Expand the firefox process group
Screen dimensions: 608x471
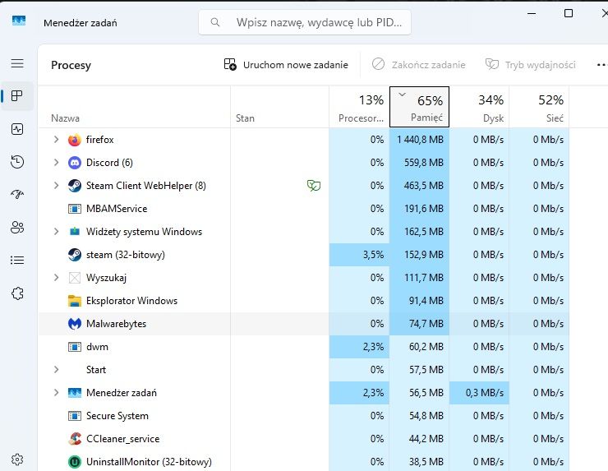(x=56, y=139)
